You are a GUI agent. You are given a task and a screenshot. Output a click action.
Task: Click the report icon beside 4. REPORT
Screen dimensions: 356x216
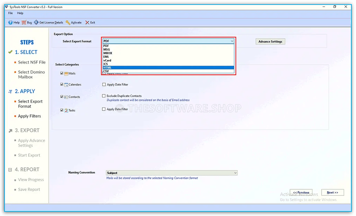pyautogui.click(x=10, y=170)
